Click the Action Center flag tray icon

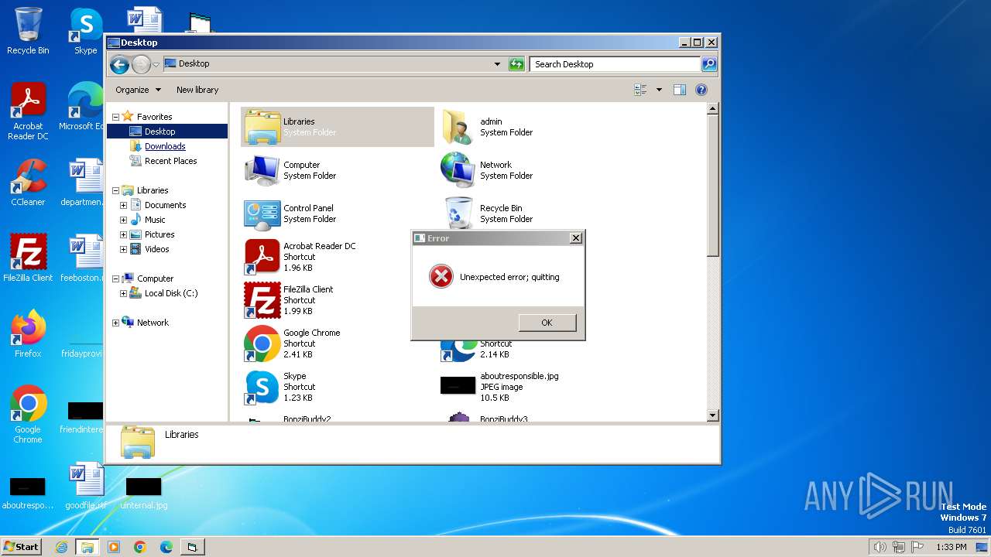pyautogui.click(x=917, y=547)
